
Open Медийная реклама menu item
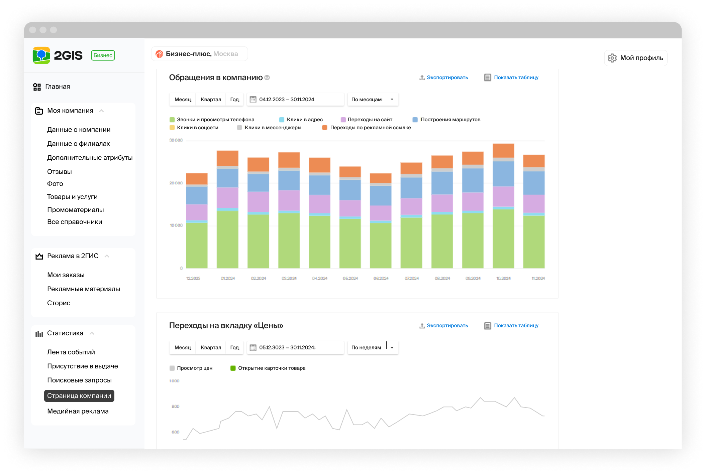[x=78, y=412]
